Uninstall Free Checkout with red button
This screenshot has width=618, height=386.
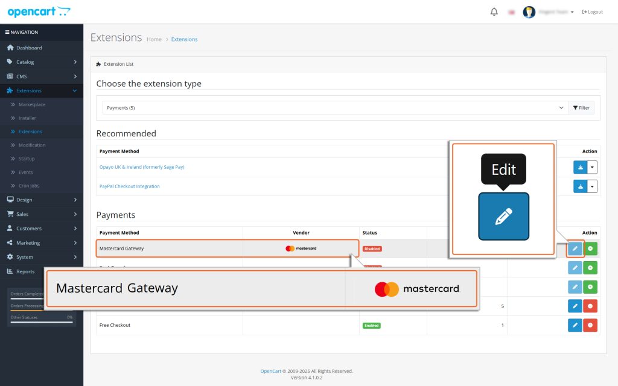point(590,325)
